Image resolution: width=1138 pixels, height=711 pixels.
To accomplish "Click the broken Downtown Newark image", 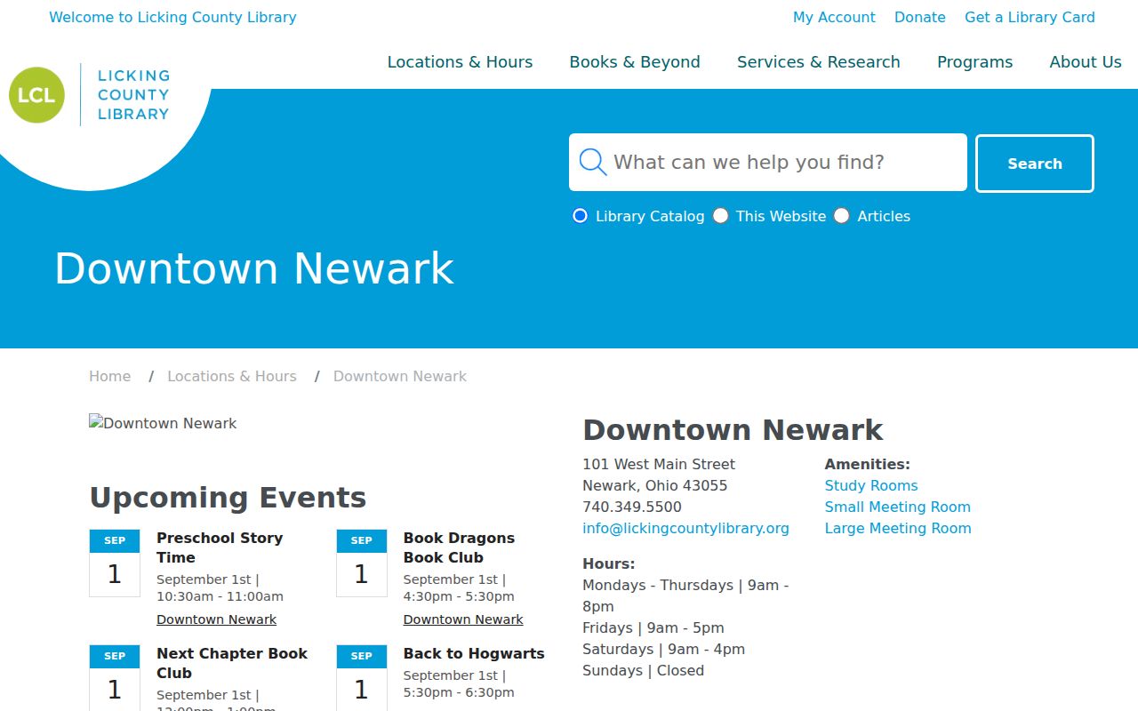I will [163, 423].
